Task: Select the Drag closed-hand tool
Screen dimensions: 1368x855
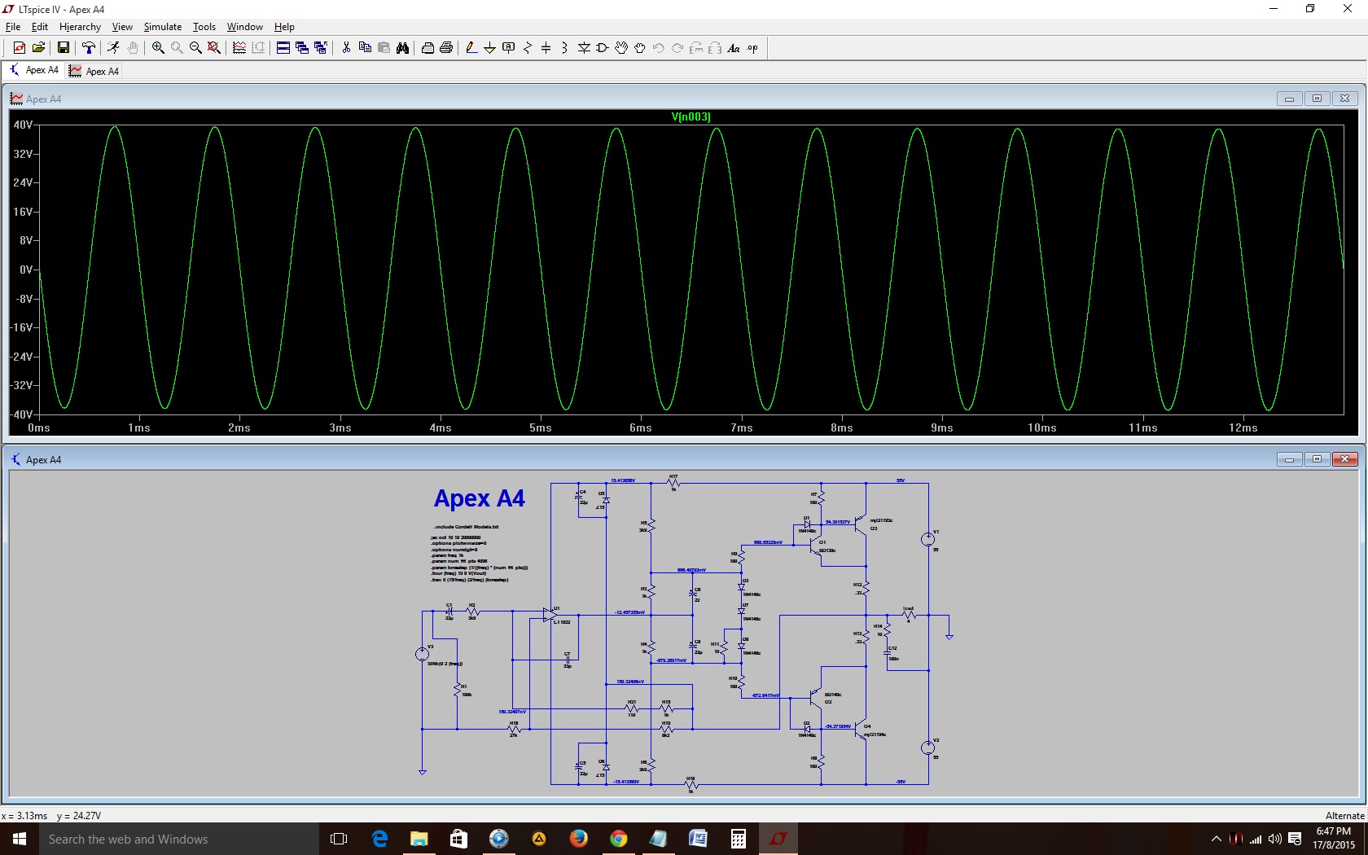Action: click(x=640, y=48)
